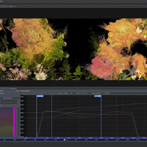Open the Function cubic() dropdown

tap(67, 93)
